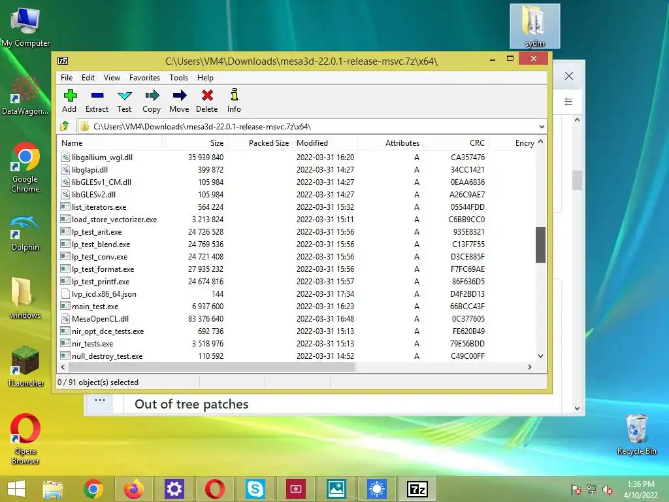Select libGLESv2.dll file
Image resolution: width=669 pixels, height=502 pixels.
point(93,194)
